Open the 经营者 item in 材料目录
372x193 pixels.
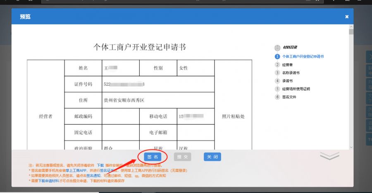click(x=287, y=65)
